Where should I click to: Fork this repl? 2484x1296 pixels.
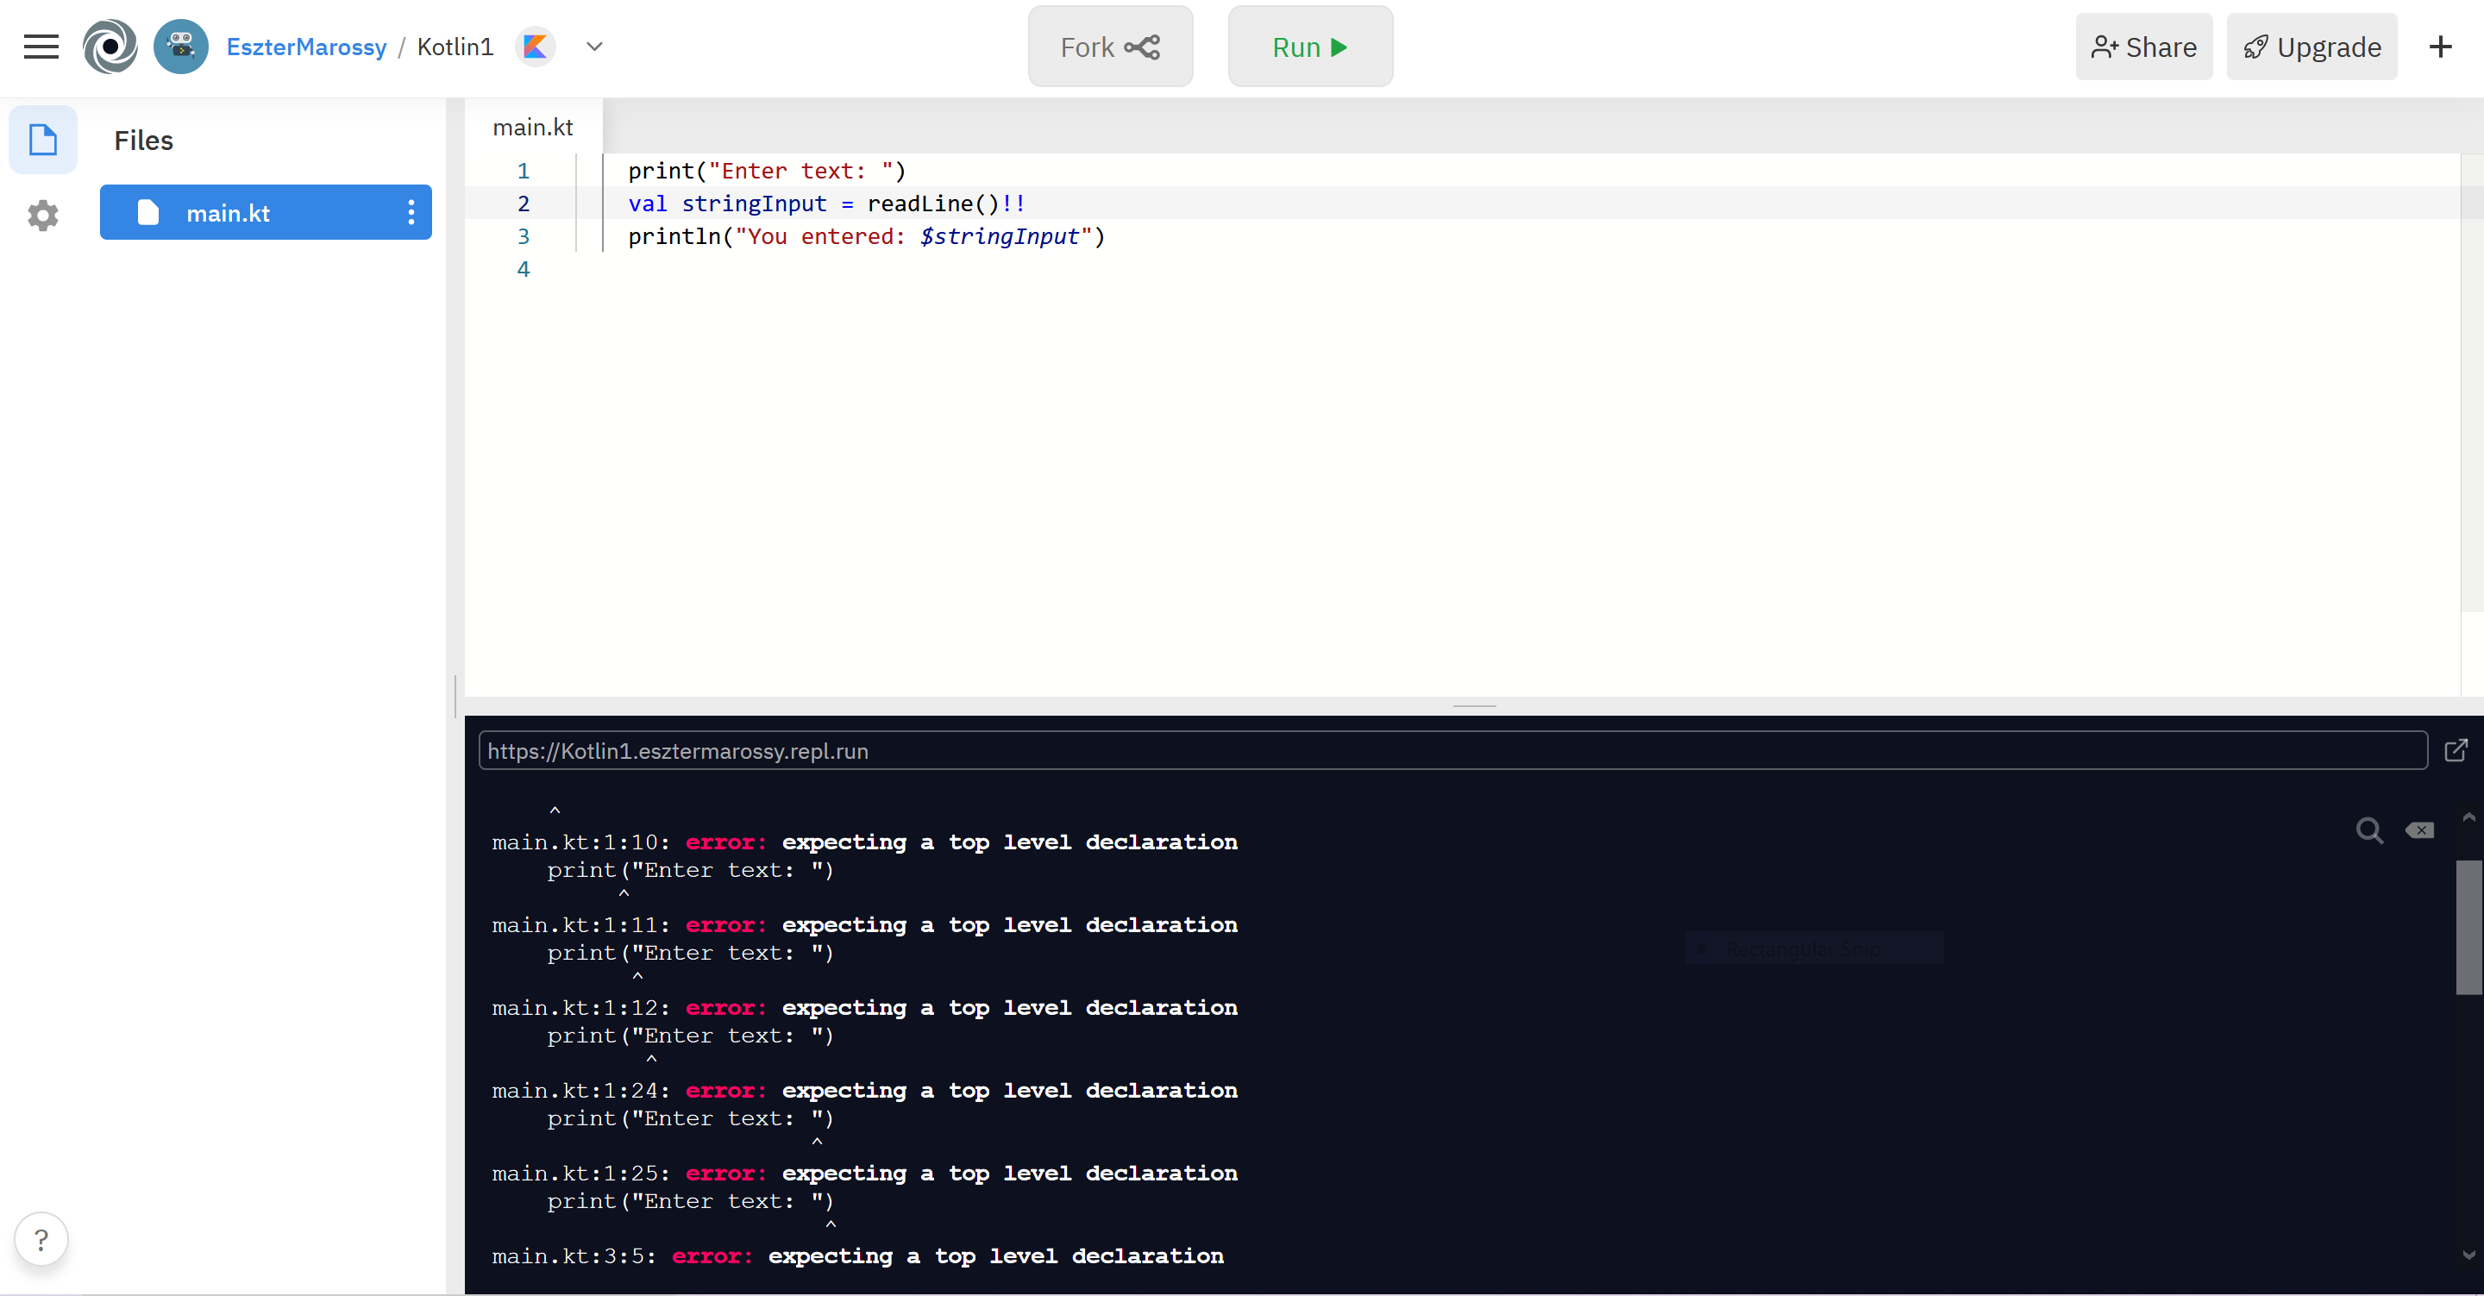coord(1111,47)
